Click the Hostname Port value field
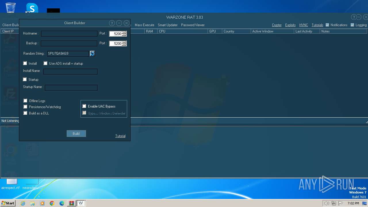The image size is (368, 207). pos(116,34)
